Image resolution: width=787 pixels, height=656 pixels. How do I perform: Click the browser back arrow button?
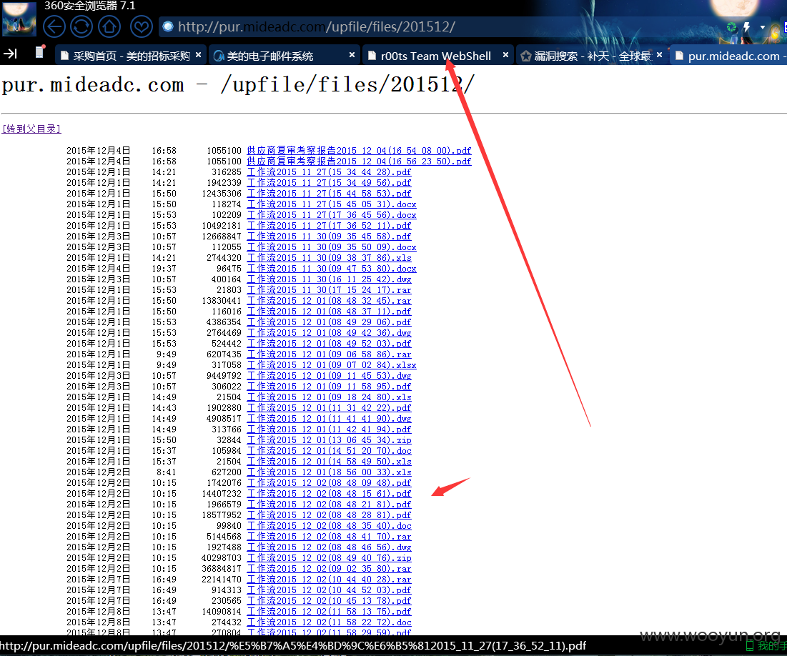coord(54,26)
